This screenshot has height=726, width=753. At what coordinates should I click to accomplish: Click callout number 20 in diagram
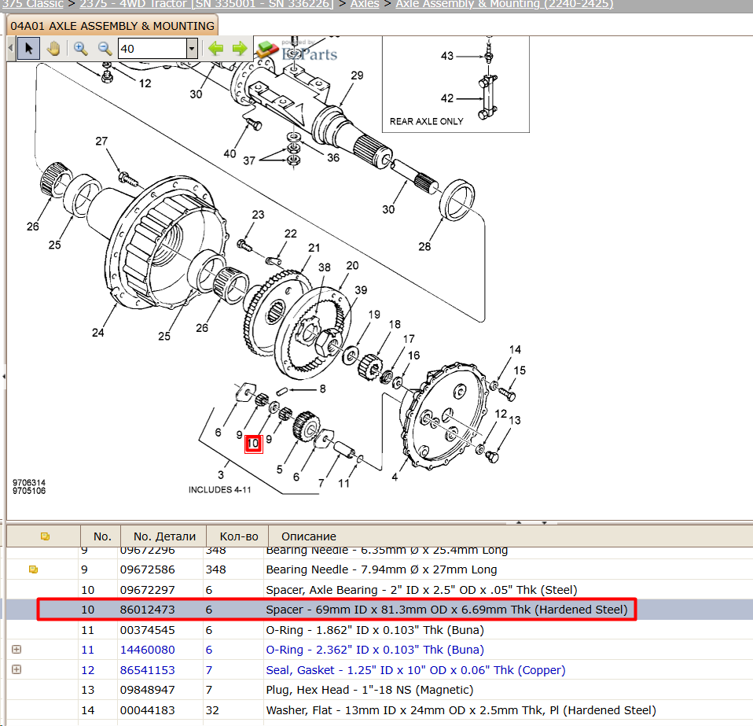tap(352, 266)
